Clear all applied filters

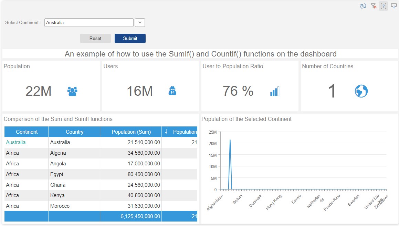[x=373, y=6]
